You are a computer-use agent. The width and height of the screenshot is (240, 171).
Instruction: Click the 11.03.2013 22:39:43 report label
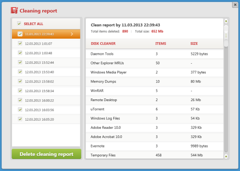pos(40,34)
